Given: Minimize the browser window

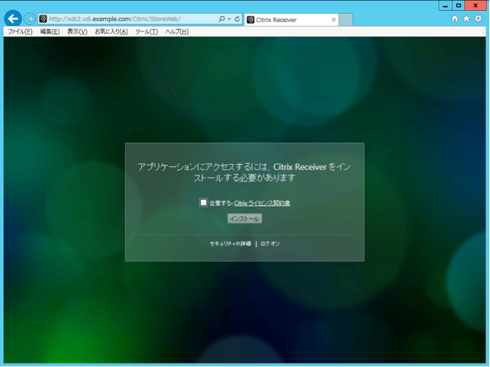Looking at the screenshot, I should point(445,5).
